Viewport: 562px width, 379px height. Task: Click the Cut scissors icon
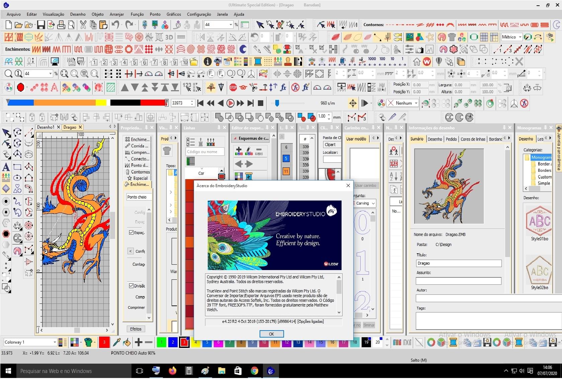click(83, 25)
